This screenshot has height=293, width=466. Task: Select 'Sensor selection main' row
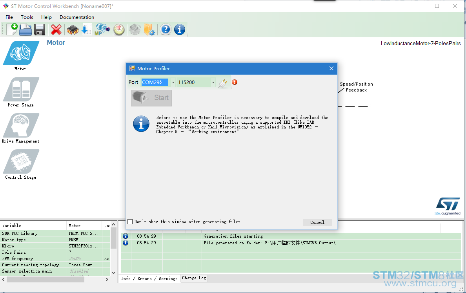56,271
